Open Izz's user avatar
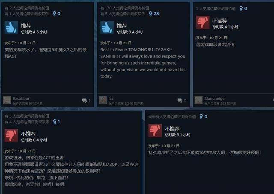This screenshot has width=274, height=194. pos(103,100)
